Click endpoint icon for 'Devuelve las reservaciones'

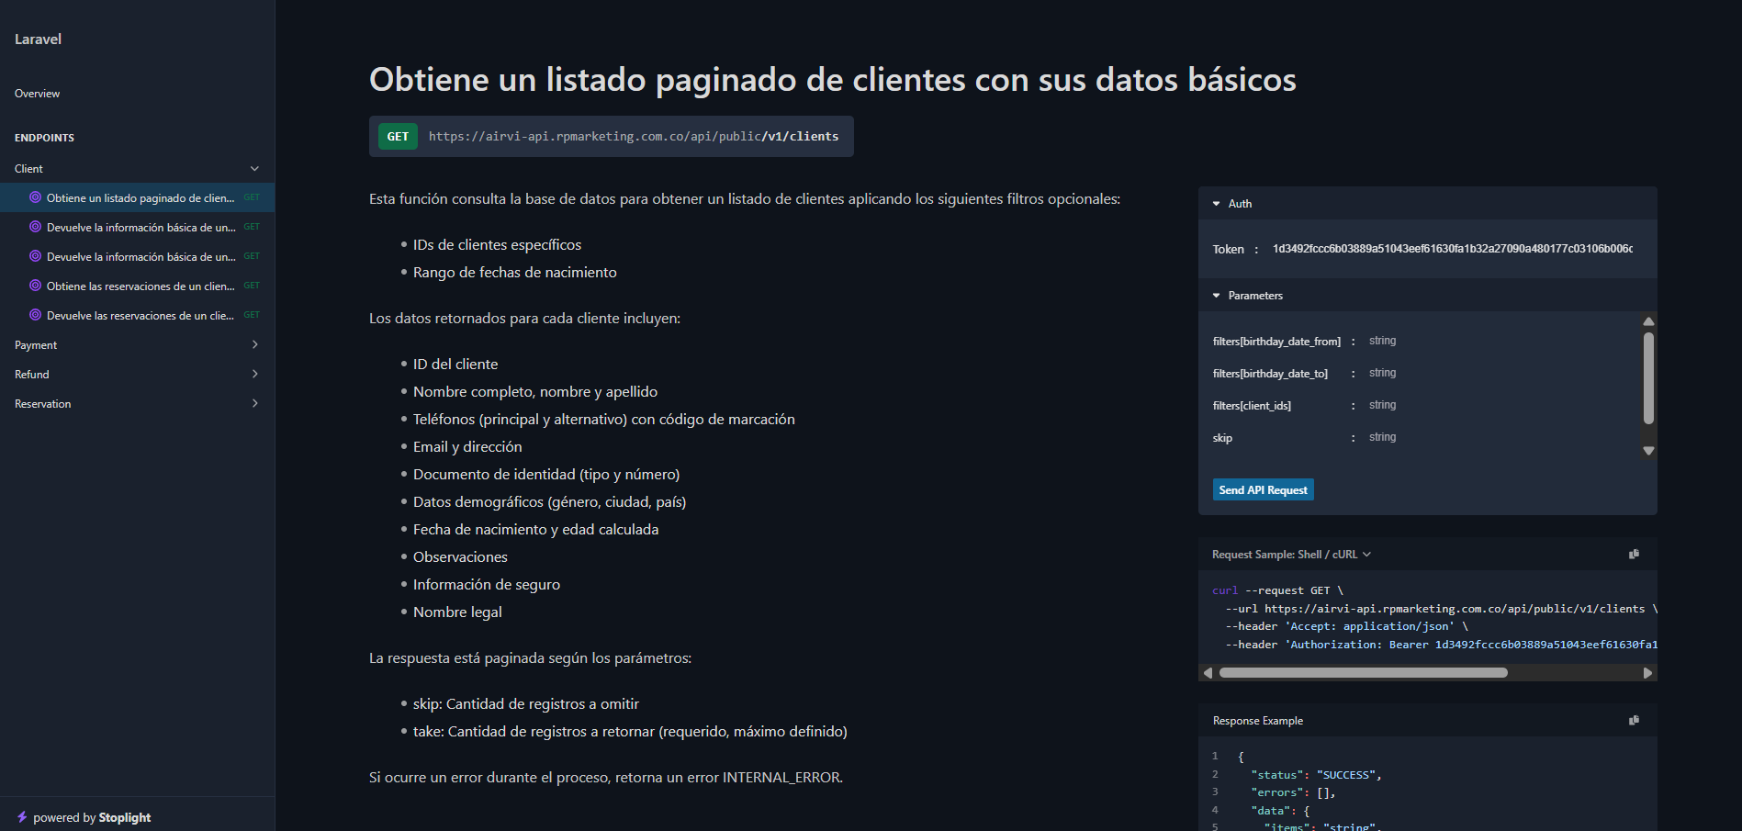pyautogui.click(x=35, y=315)
